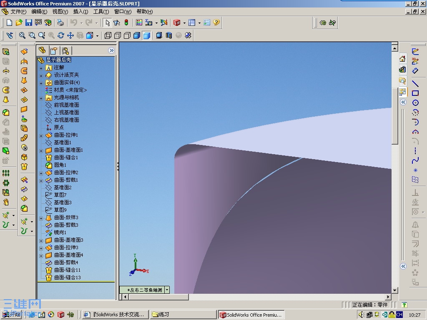Open the 视图(V) menu
427x320 pixels.
pos(60,11)
